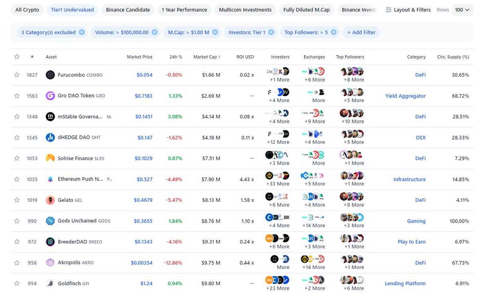Click the 4.43 x ROI value
This screenshot has width=481, height=294.
coord(247,179)
